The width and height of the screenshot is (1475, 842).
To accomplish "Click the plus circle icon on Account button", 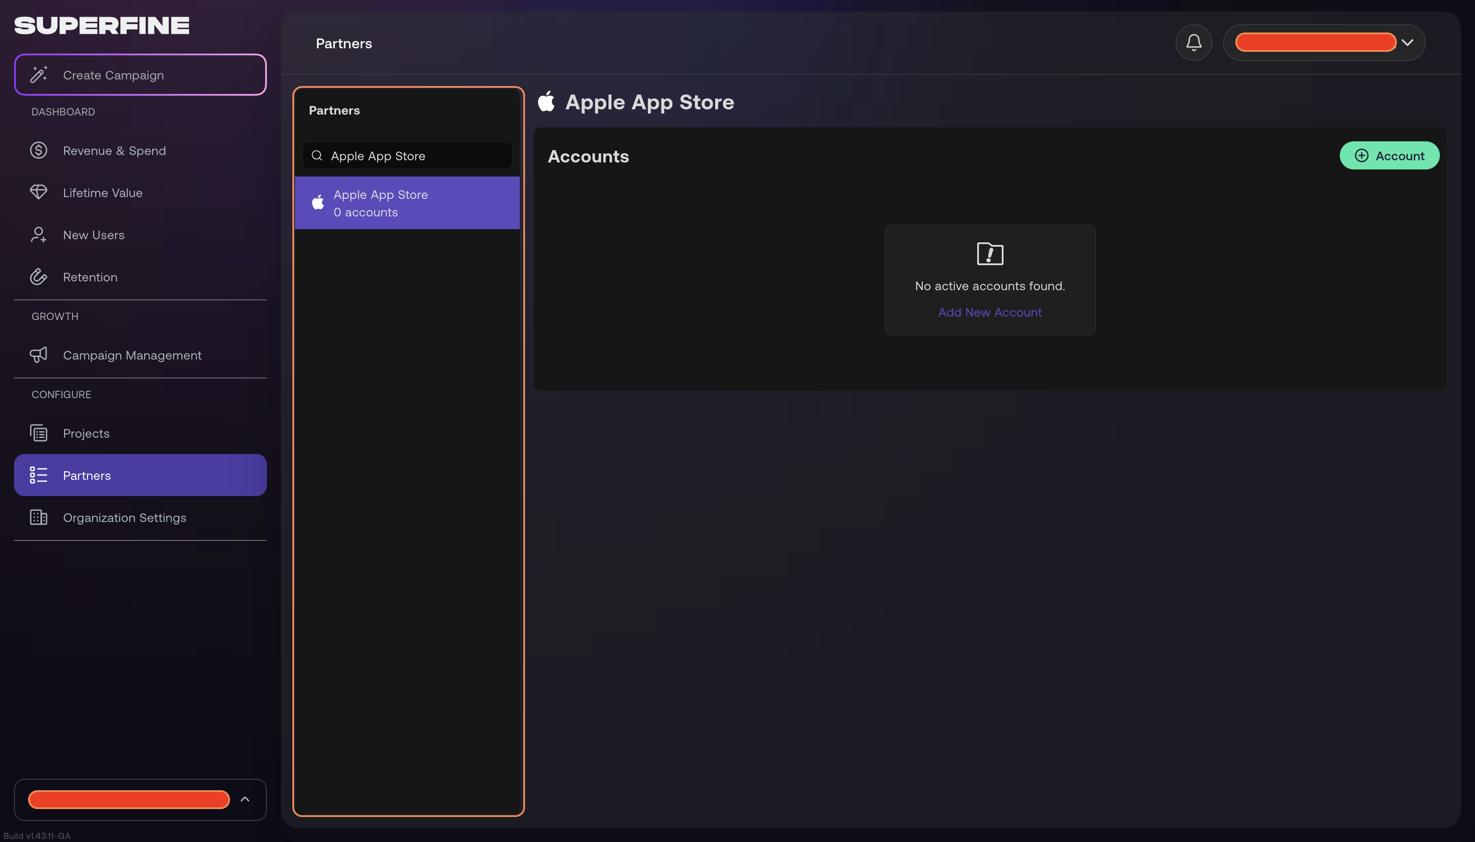I will pyautogui.click(x=1362, y=155).
